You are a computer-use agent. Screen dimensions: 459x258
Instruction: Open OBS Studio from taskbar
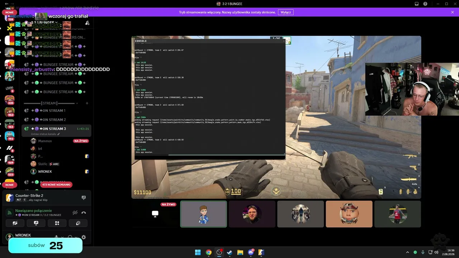(x=219, y=252)
